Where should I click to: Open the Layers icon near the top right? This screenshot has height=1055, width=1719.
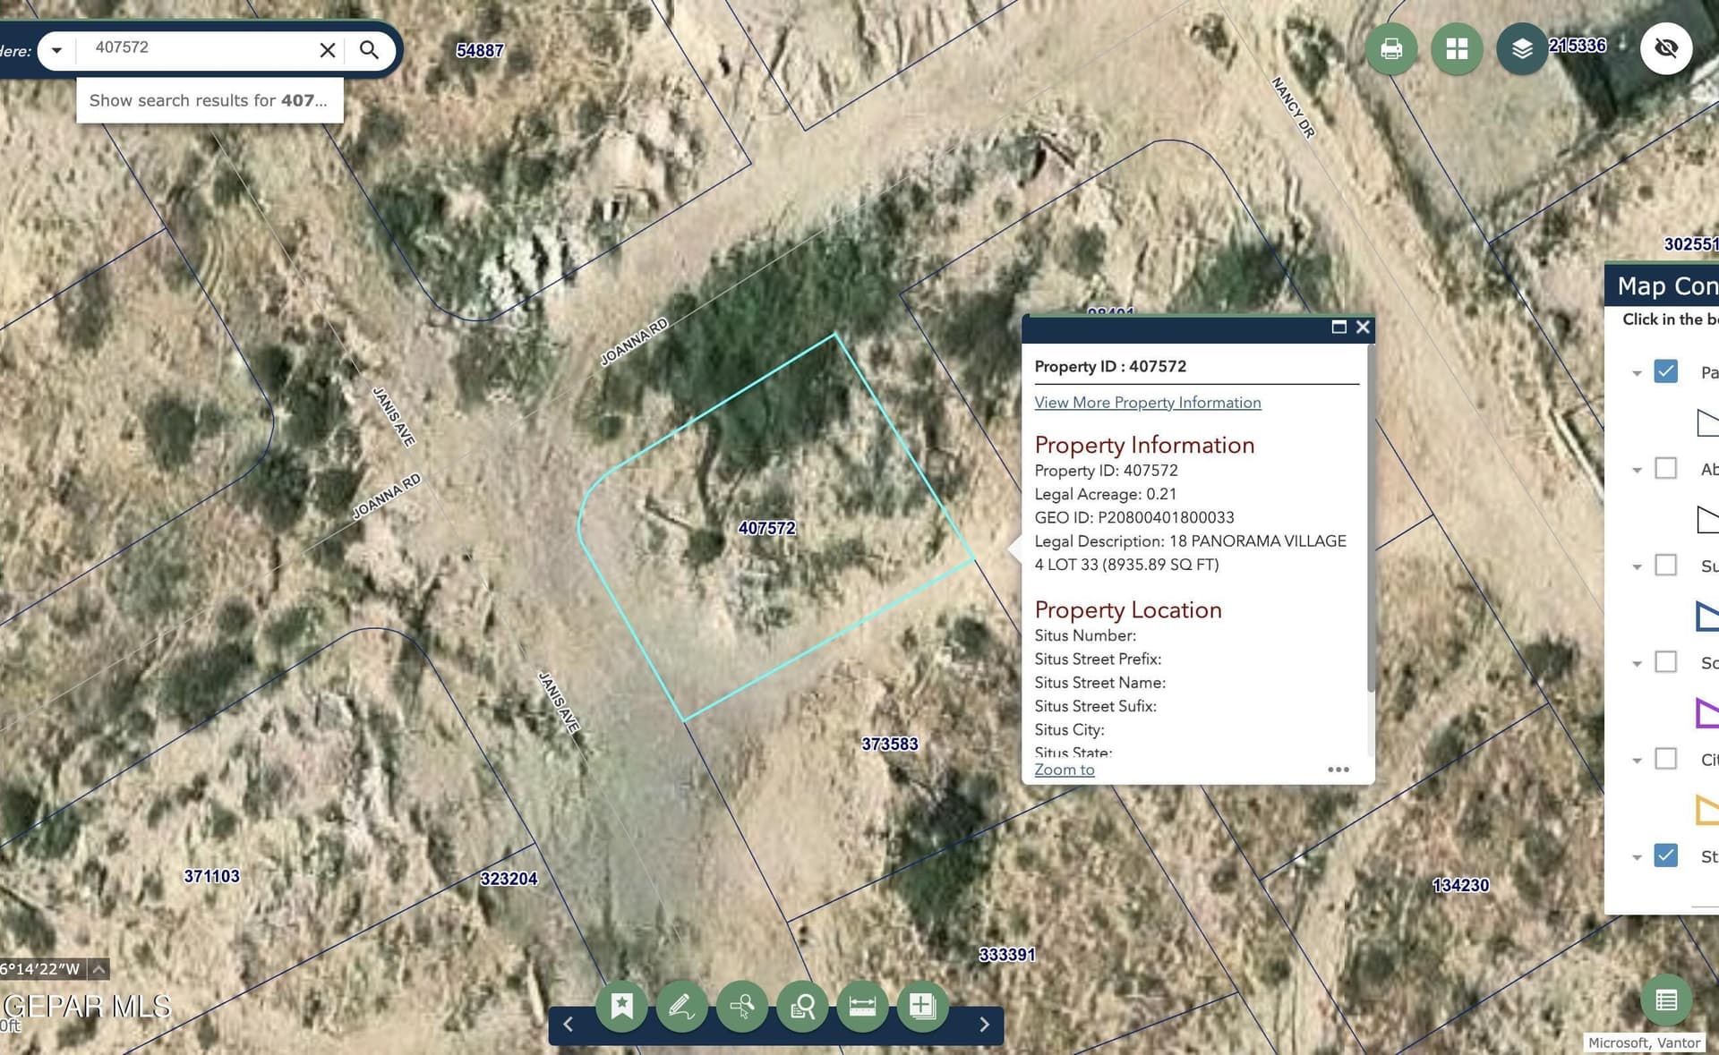point(1521,49)
